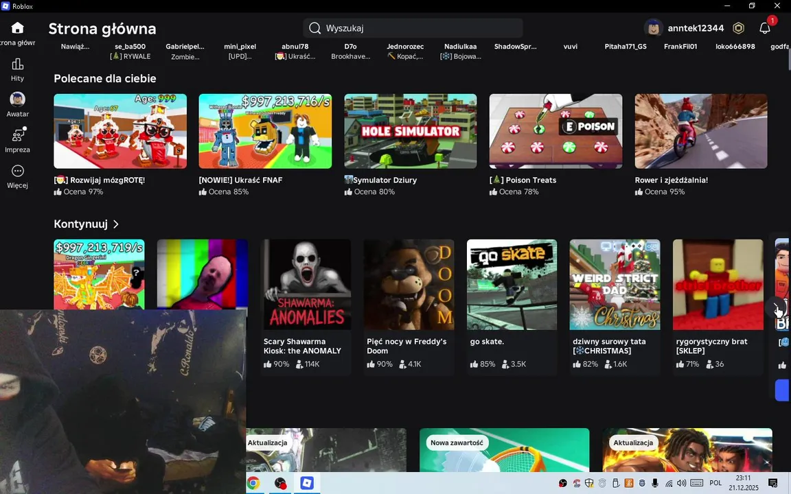Open the Dragon Gingerini continue thumbnail
The width and height of the screenshot is (791, 494).
click(99, 274)
